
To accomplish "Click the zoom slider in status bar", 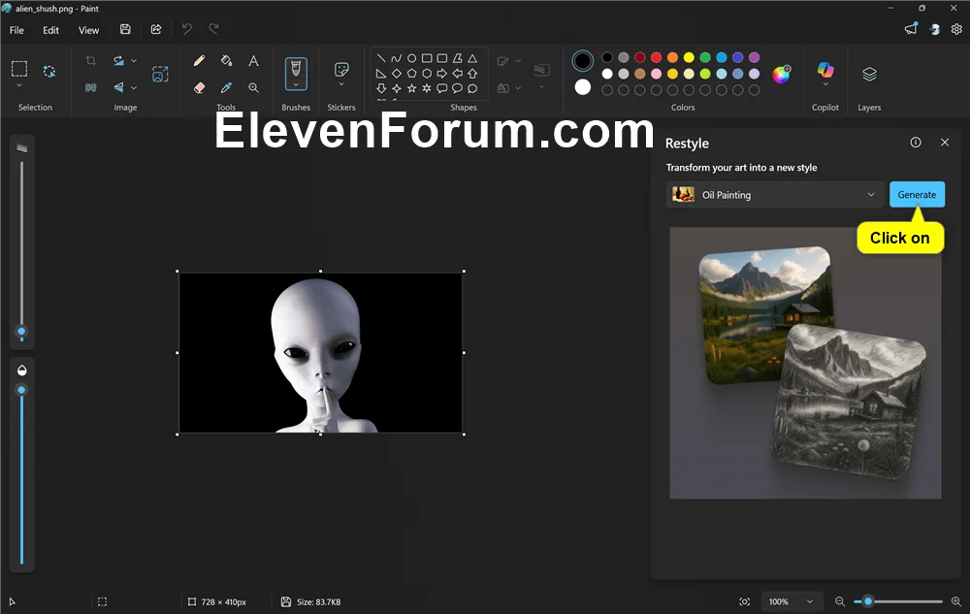I will [x=898, y=601].
